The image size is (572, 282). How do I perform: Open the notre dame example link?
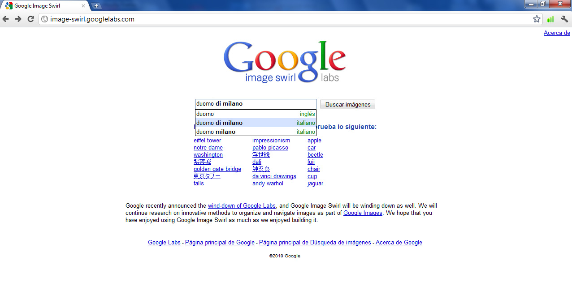click(208, 148)
